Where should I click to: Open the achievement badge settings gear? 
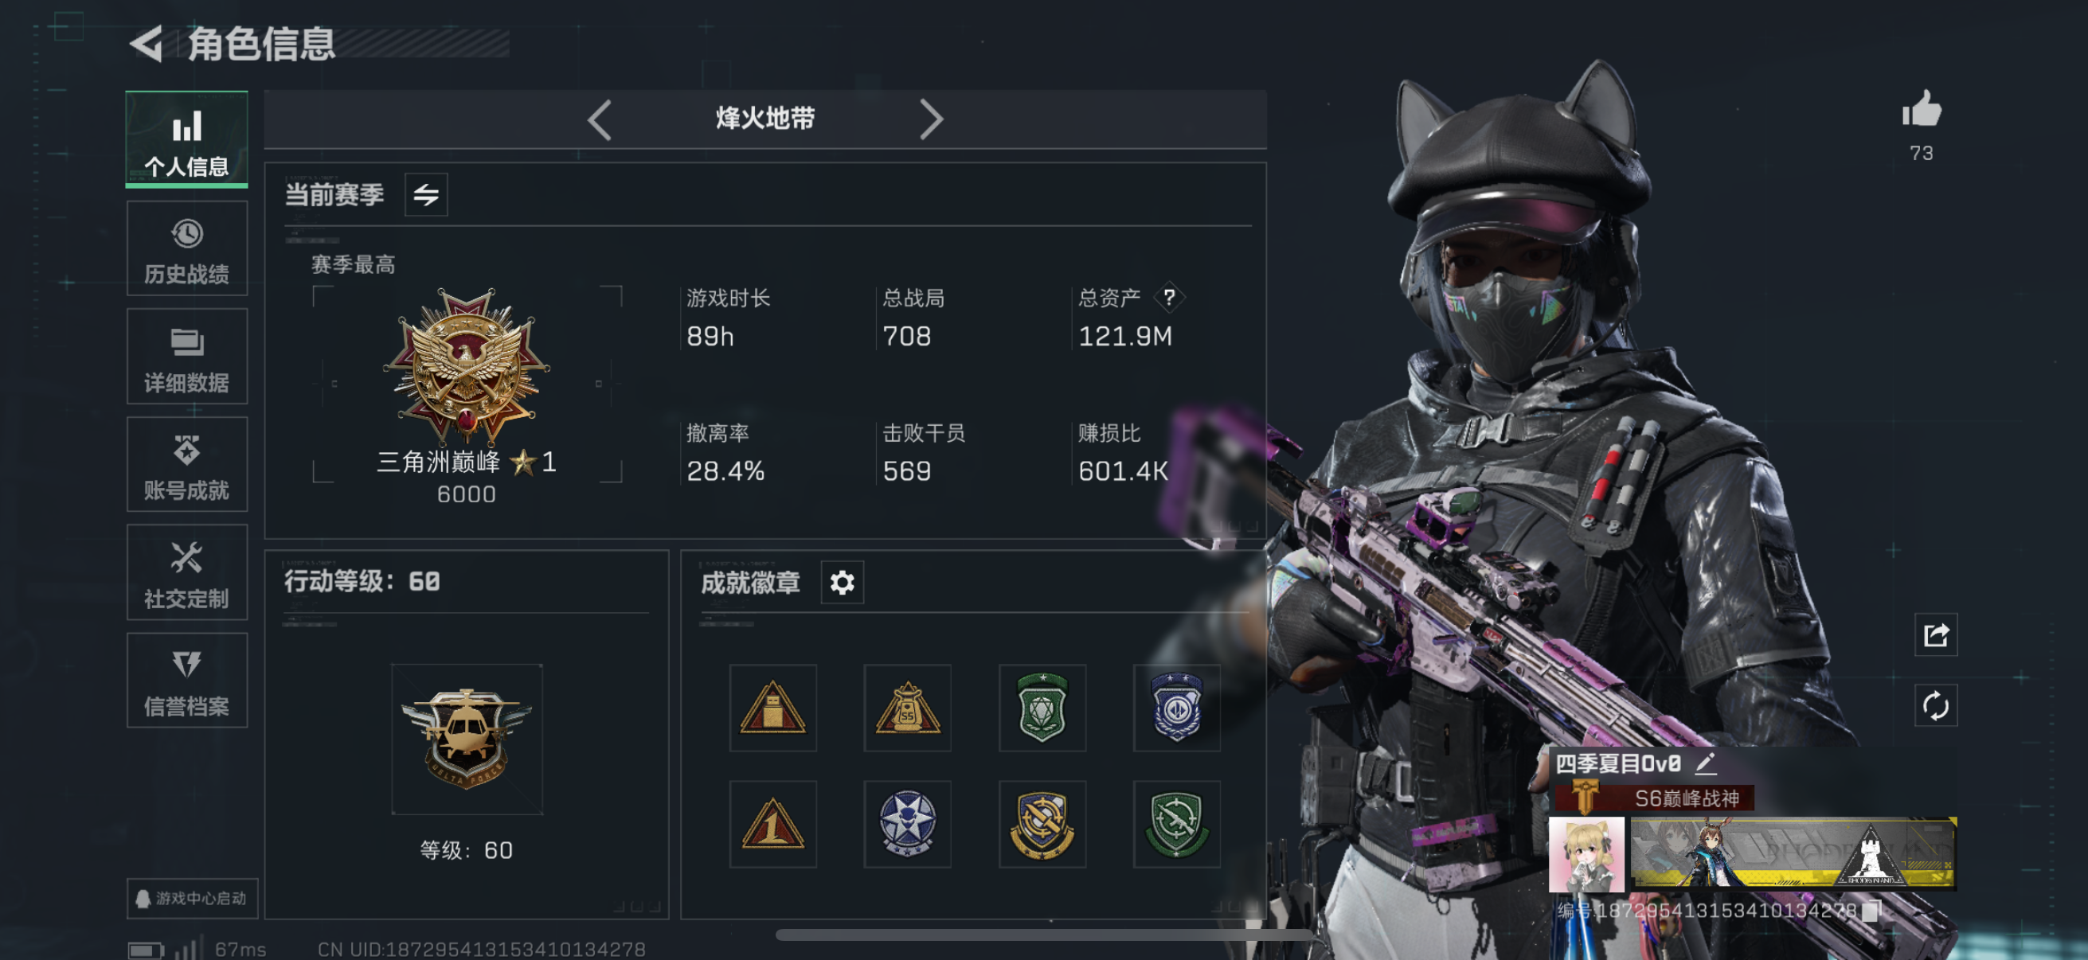tap(843, 582)
